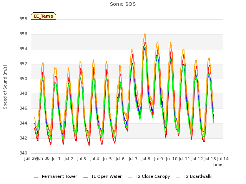Click the Jul 12 x-axis date label
The image size is (246, 184).
click(x=197, y=159)
